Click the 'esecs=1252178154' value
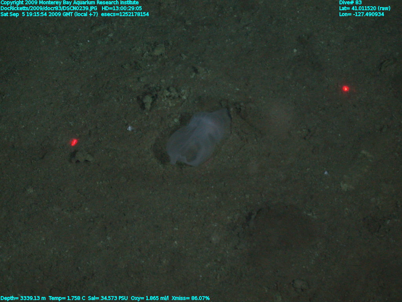 click(125, 15)
